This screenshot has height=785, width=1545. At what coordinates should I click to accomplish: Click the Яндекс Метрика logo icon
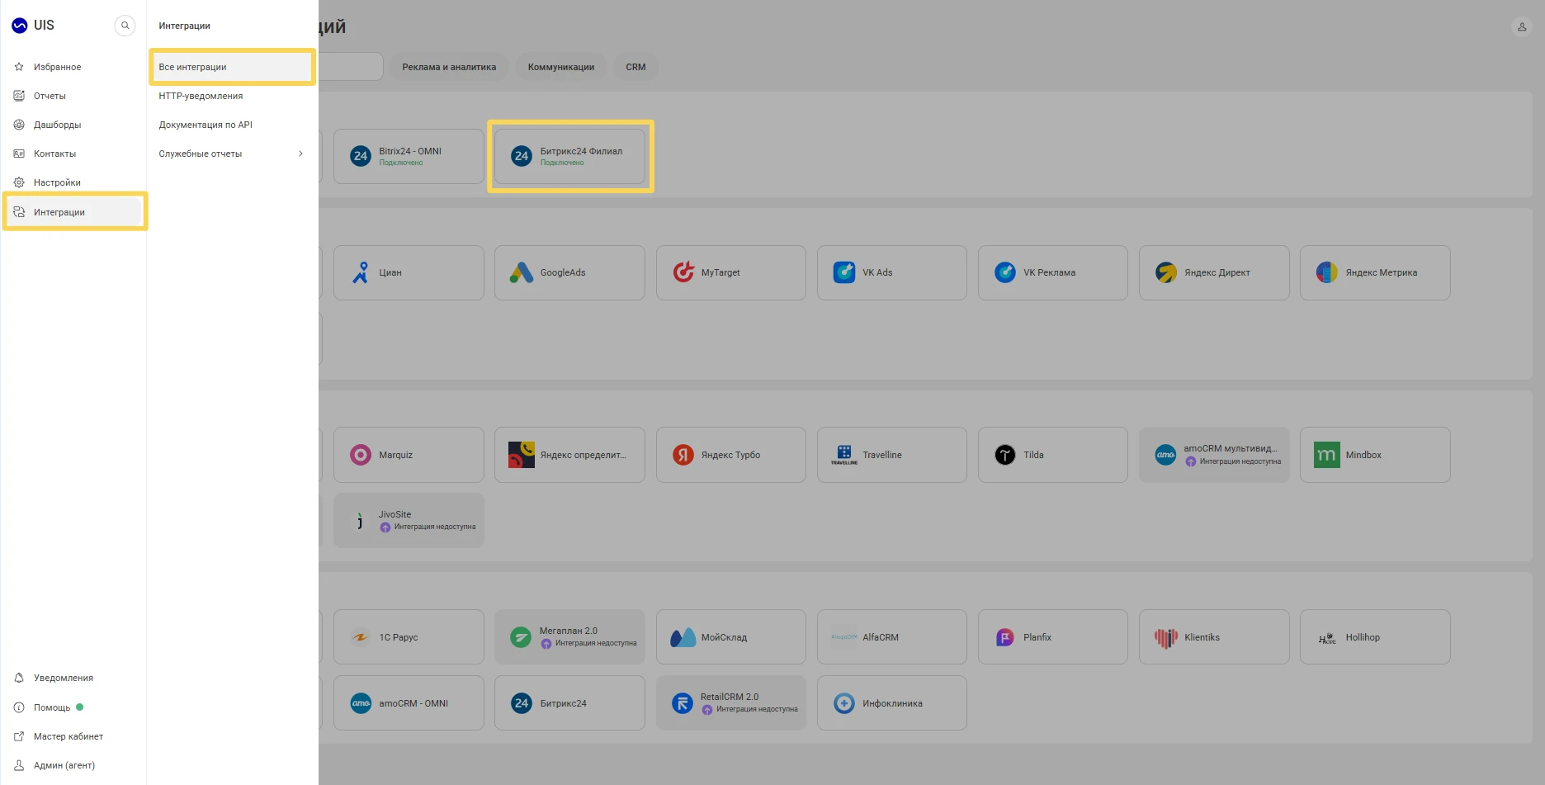1327,272
